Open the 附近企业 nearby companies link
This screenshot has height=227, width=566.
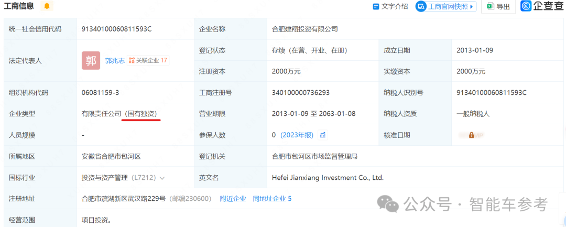pyautogui.click(x=233, y=199)
